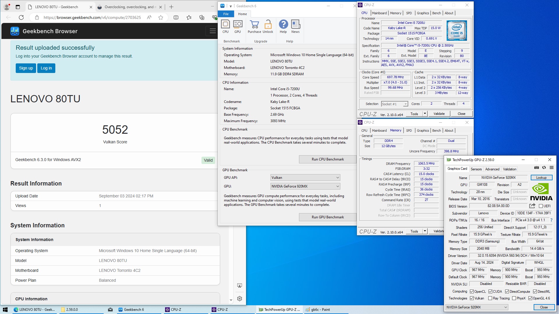
Task: Open the GPU-Z hamburger menu icon
Action: point(551,167)
